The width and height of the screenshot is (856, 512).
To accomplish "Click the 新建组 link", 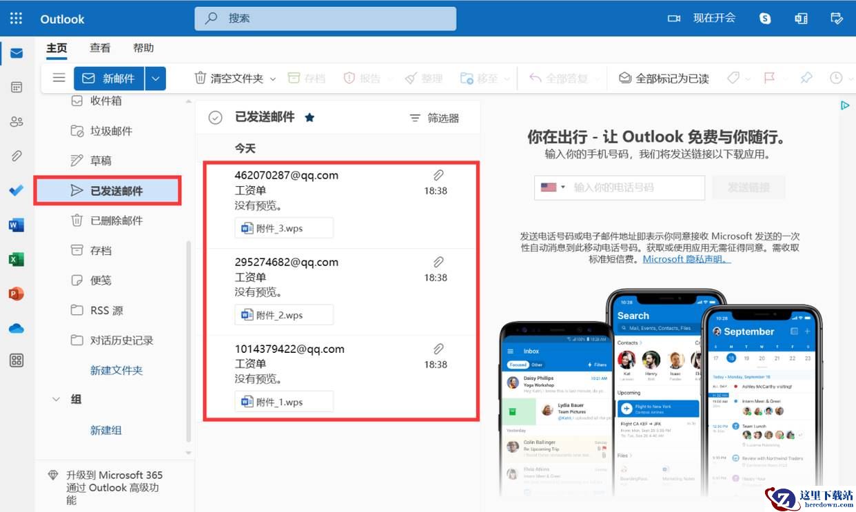I will (x=106, y=430).
